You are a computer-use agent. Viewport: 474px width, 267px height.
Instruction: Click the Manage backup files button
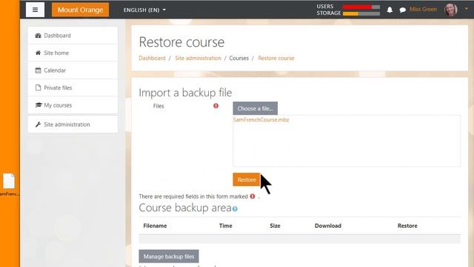169,257
